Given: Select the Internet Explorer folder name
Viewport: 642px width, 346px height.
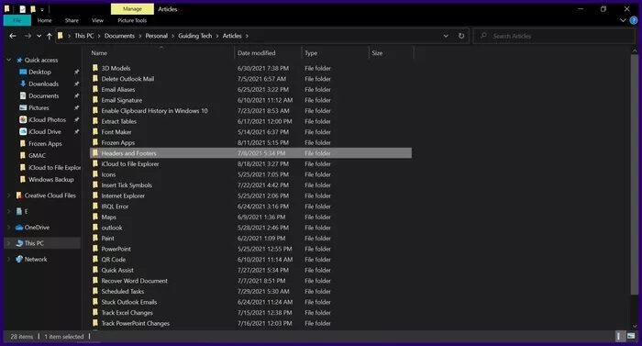Looking at the screenshot, I should point(123,196).
